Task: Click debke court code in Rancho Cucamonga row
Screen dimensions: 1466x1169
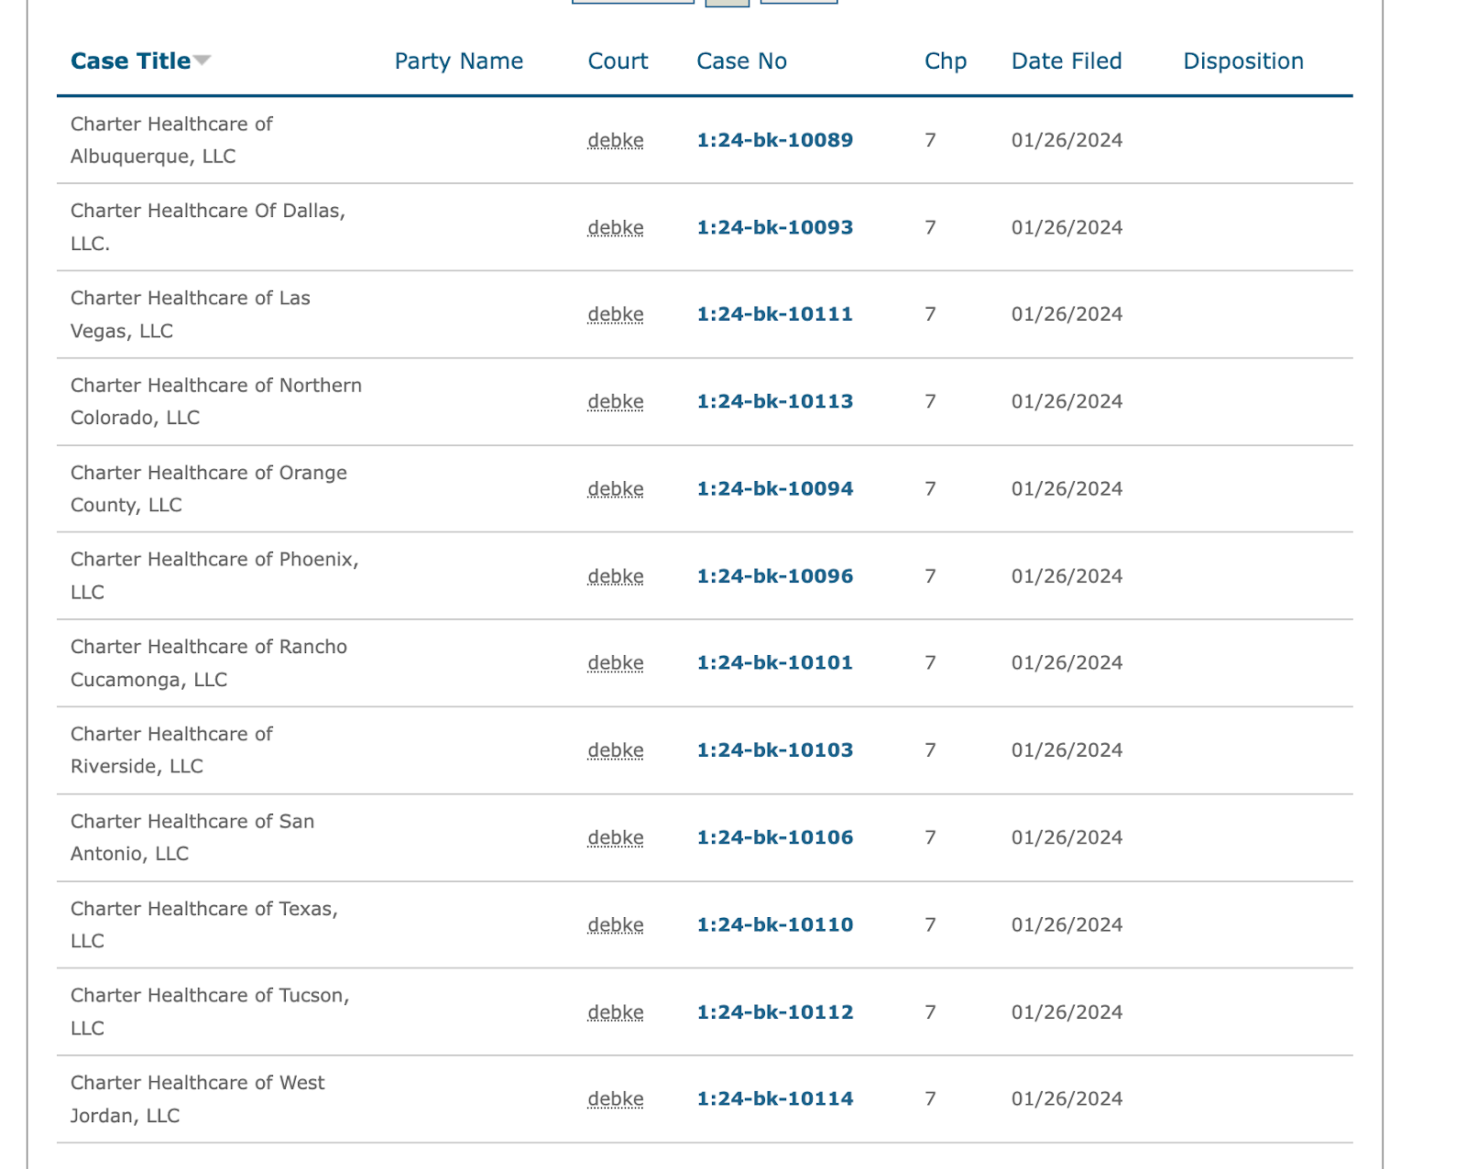Action: coord(616,663)
